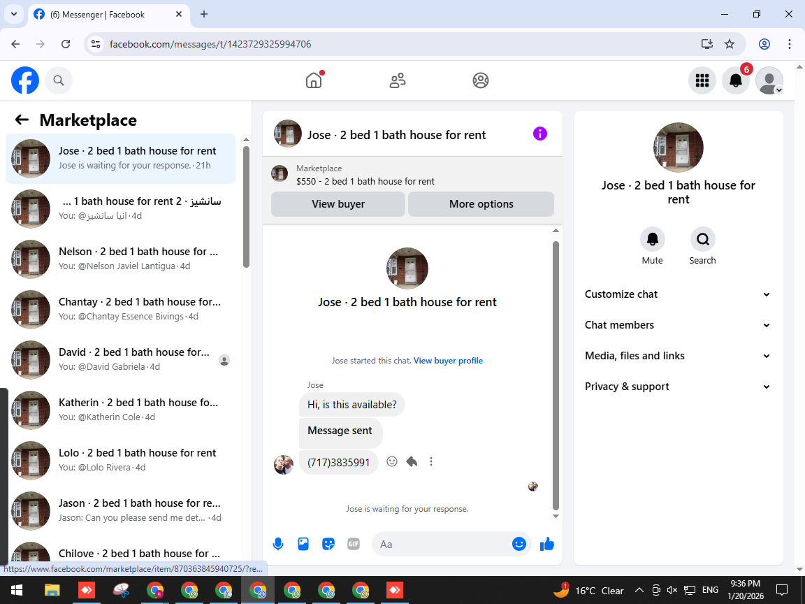Image resolution: width=805 pixels, height=604 pixels.
Task: Send a thumbs up like
Action: pyautogui.click(x=547, y=544)
